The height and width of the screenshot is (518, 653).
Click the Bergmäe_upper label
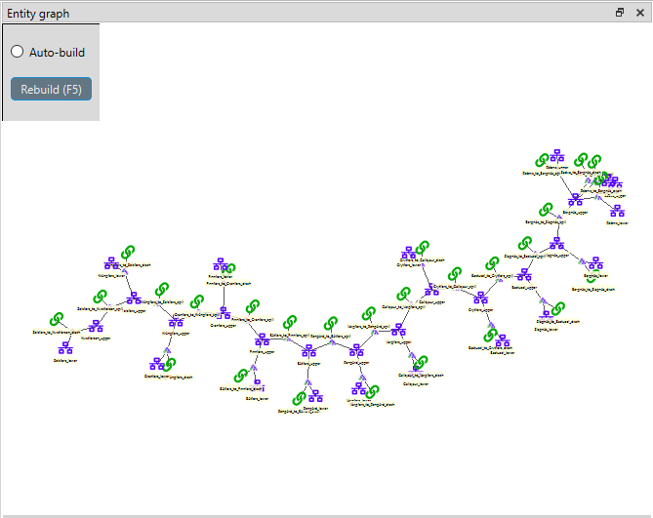(575, 213)
